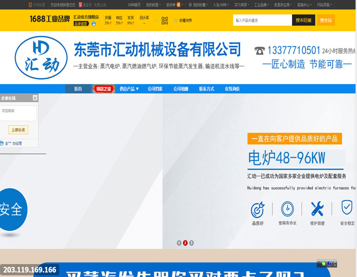The image size is (357, 277).
Task: Click the 东莞市汇动机械设备有限公司 company title
Action: 157,49
